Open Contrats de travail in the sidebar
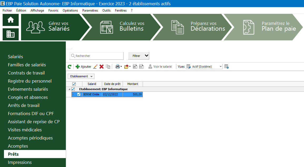This screenshot has height=167, width=304. (x=26, y=73)
